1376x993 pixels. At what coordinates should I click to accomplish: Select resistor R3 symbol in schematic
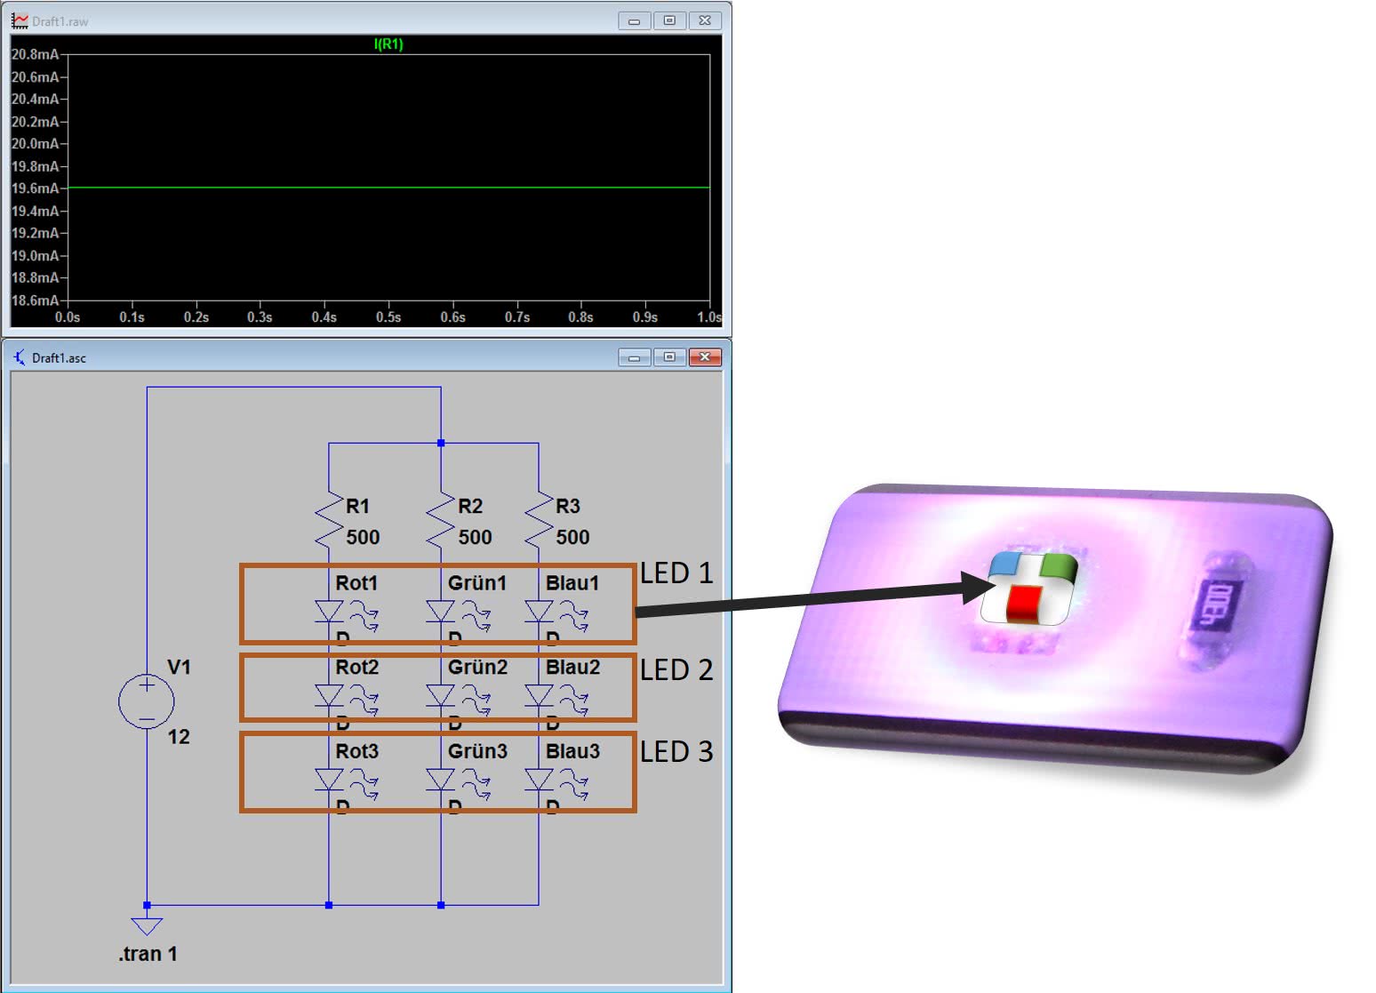539,522
